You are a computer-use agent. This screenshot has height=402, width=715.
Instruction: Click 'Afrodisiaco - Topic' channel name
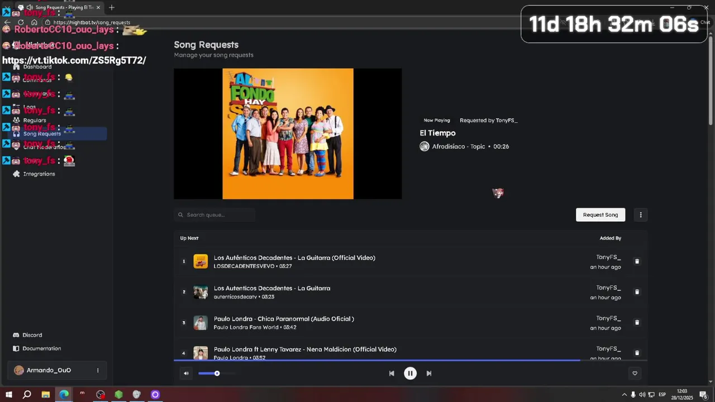(x=459, y=146)
